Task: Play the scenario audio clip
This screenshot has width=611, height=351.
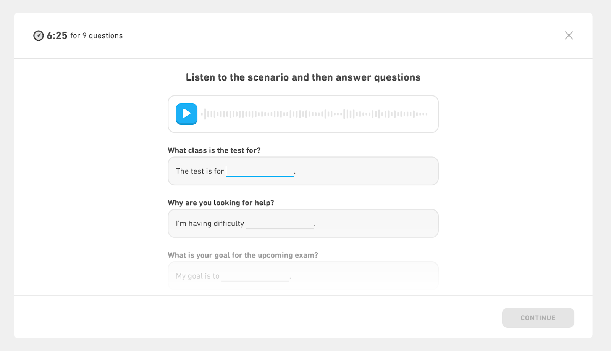Action: tap(186, 114)
